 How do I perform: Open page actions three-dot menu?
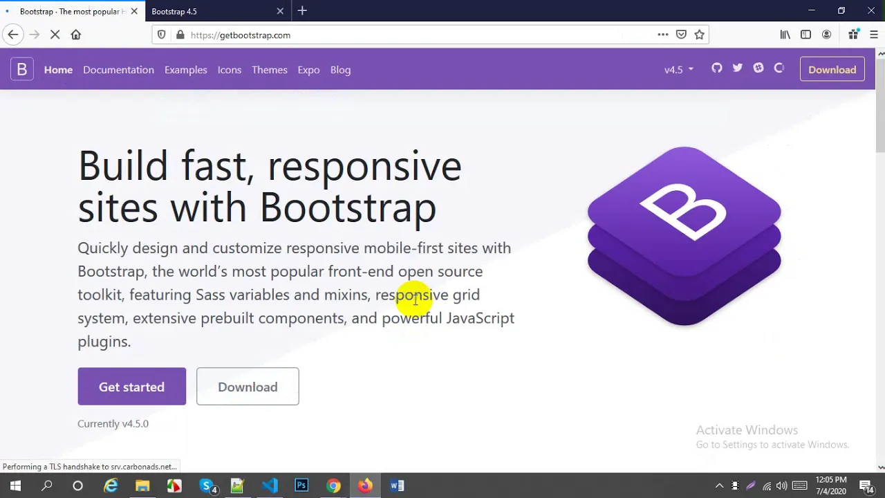point(663,35)
